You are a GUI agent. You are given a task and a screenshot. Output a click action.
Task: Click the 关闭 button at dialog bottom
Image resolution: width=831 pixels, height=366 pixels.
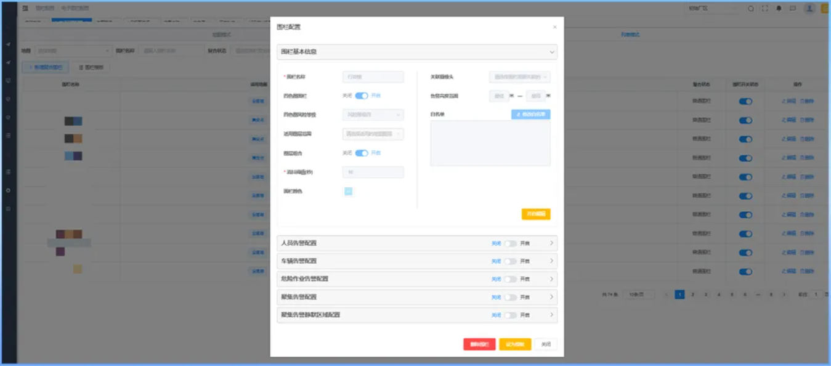coord(546,344)
